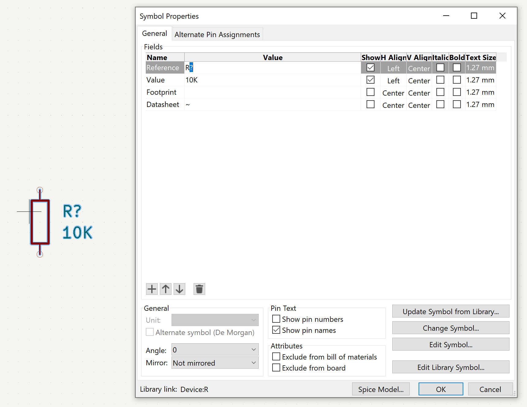Disable Show pin names
The image size is (527, 407).
(276, 330)
